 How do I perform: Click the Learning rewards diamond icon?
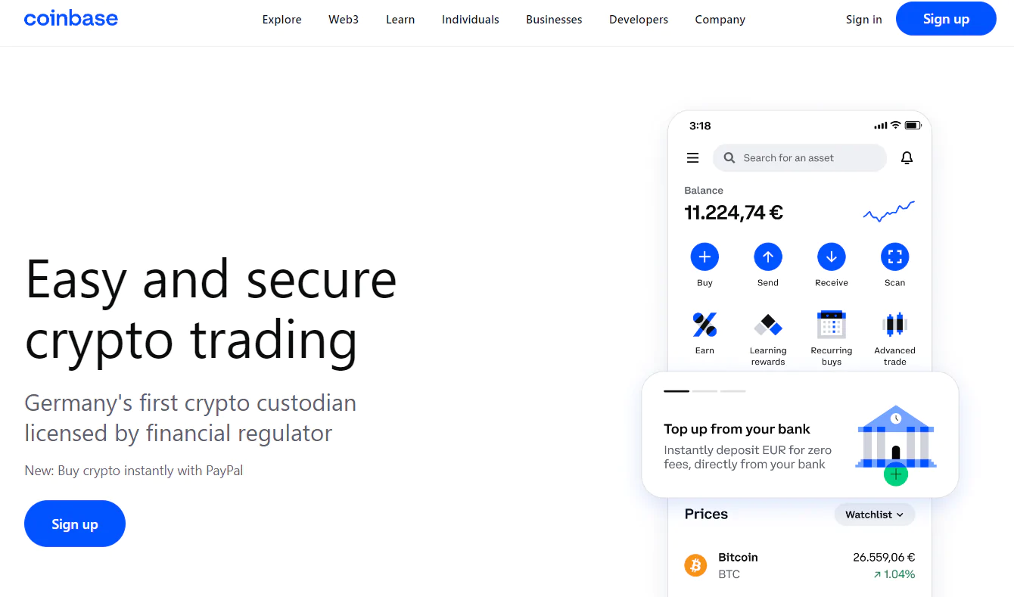768,325
